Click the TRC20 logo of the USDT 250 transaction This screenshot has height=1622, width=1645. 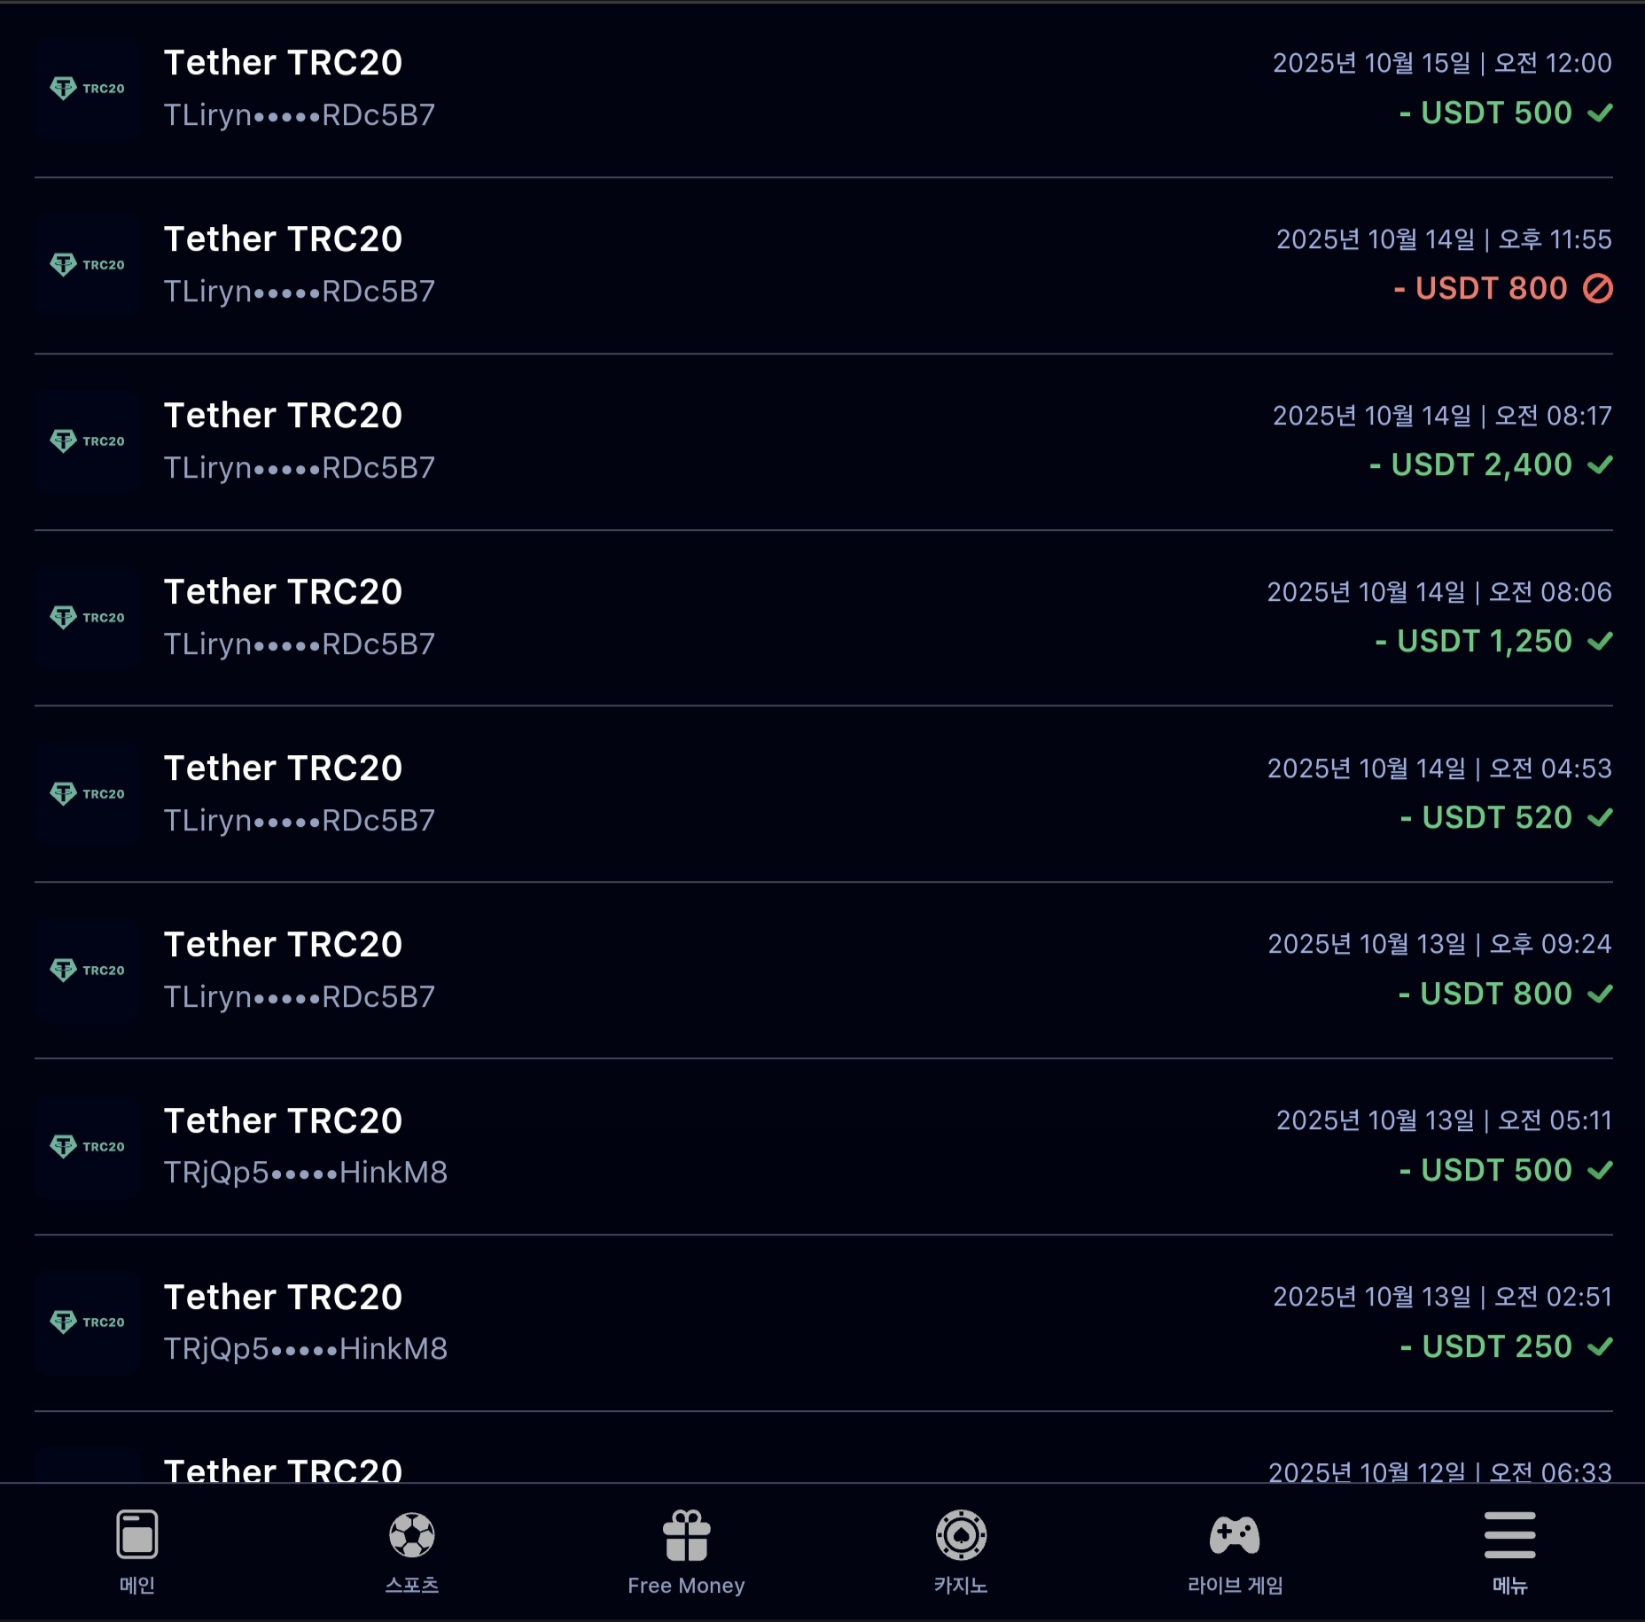click(87, 1322)
